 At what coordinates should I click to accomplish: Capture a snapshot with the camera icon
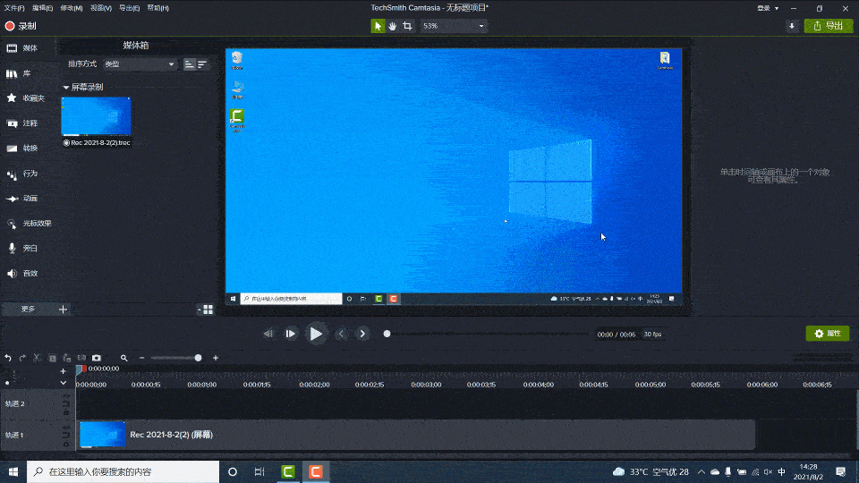pos(97,358)
